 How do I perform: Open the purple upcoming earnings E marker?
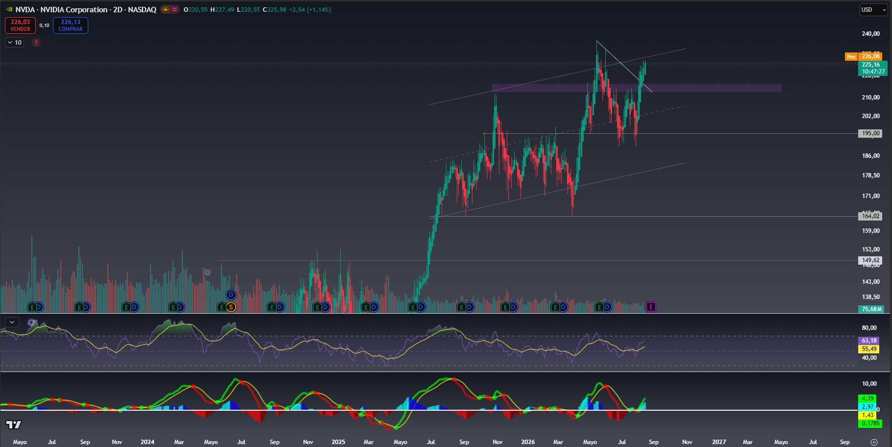click(x=651, y=307)
